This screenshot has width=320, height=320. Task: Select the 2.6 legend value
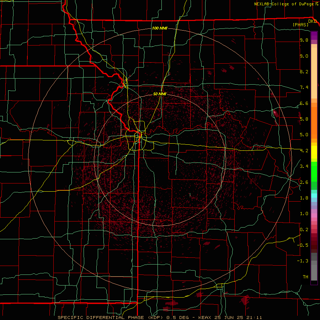click(x=304, y=182)
